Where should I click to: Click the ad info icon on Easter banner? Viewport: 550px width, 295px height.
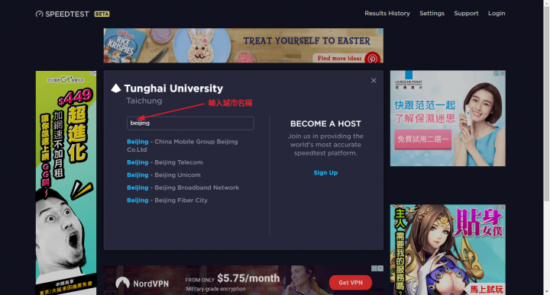point(380,31)
